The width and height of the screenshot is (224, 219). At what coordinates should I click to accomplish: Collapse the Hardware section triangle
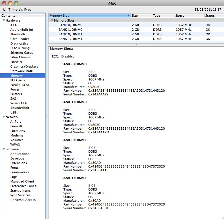pos(4,20)
